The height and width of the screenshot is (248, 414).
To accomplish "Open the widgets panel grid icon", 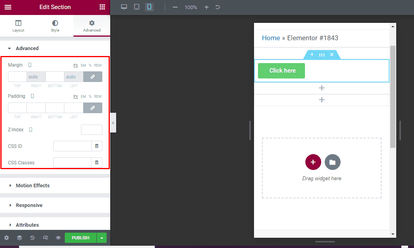I will pos(102,7).
